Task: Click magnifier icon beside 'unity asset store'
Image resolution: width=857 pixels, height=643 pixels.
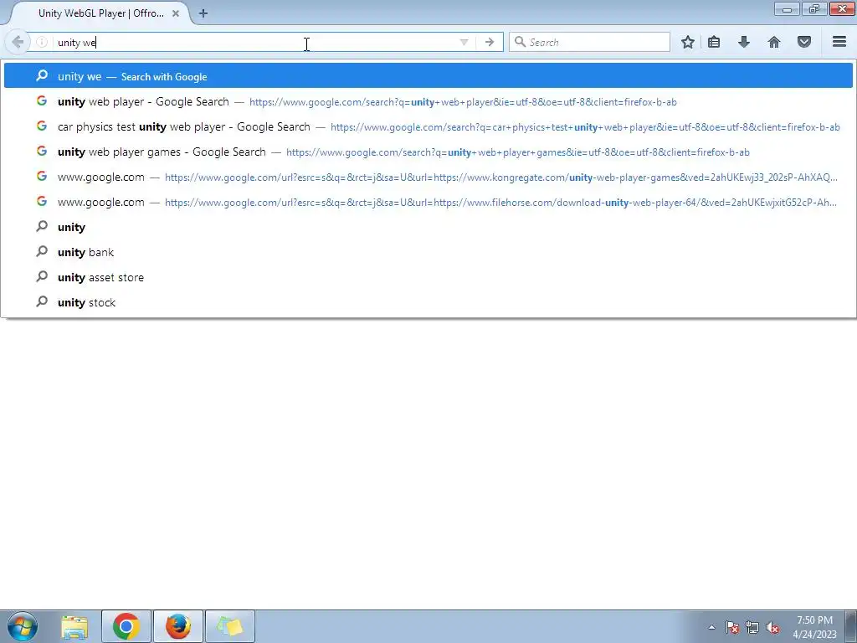Action: click(42, 276)
